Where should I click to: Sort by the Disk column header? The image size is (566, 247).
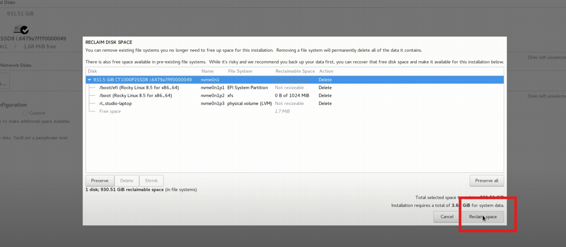coord(92,71)
